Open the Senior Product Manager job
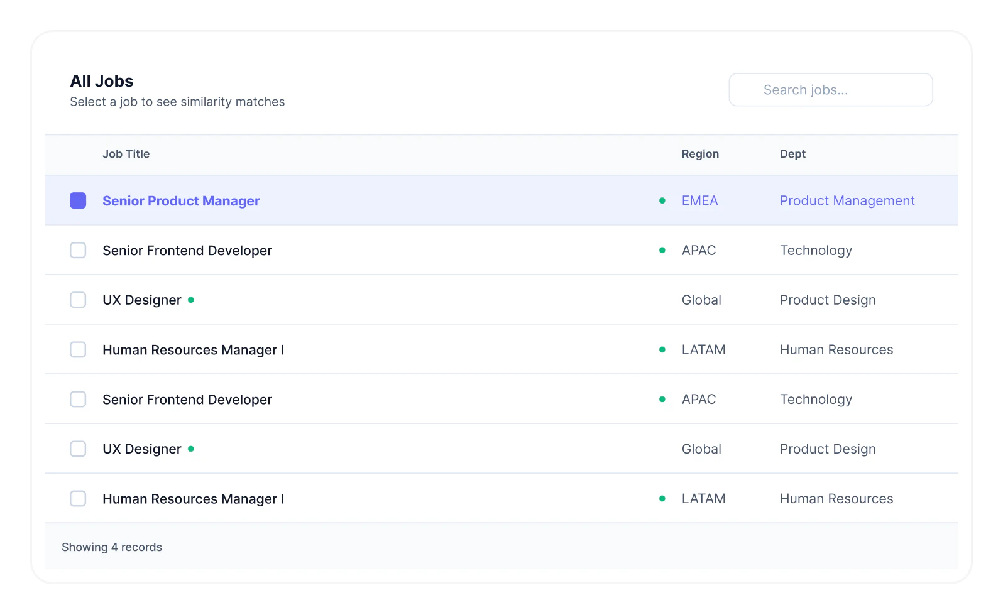This screenshot has width=1003, height=615. 181,201
